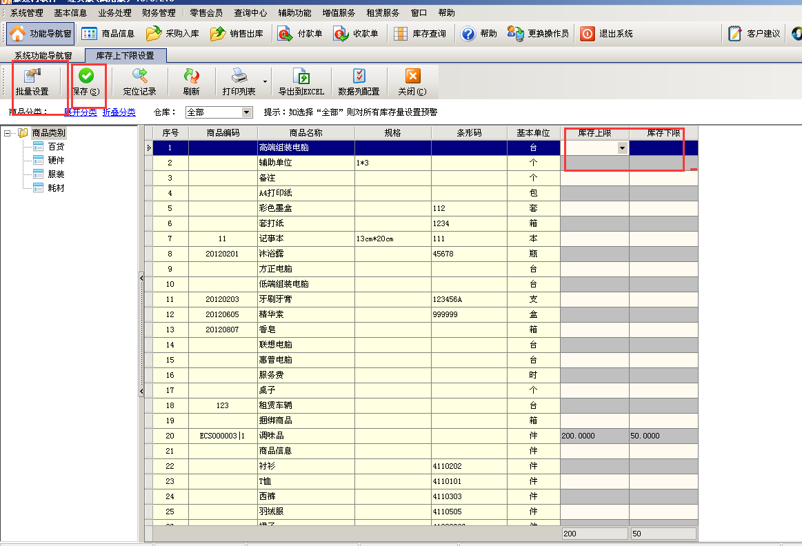
Task: Select barcode cell 123456A
Action: pos(469,300)
